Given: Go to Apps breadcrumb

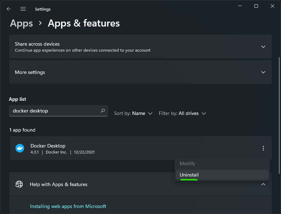Looking at the screenshot, I should click(x=21, y=23).
